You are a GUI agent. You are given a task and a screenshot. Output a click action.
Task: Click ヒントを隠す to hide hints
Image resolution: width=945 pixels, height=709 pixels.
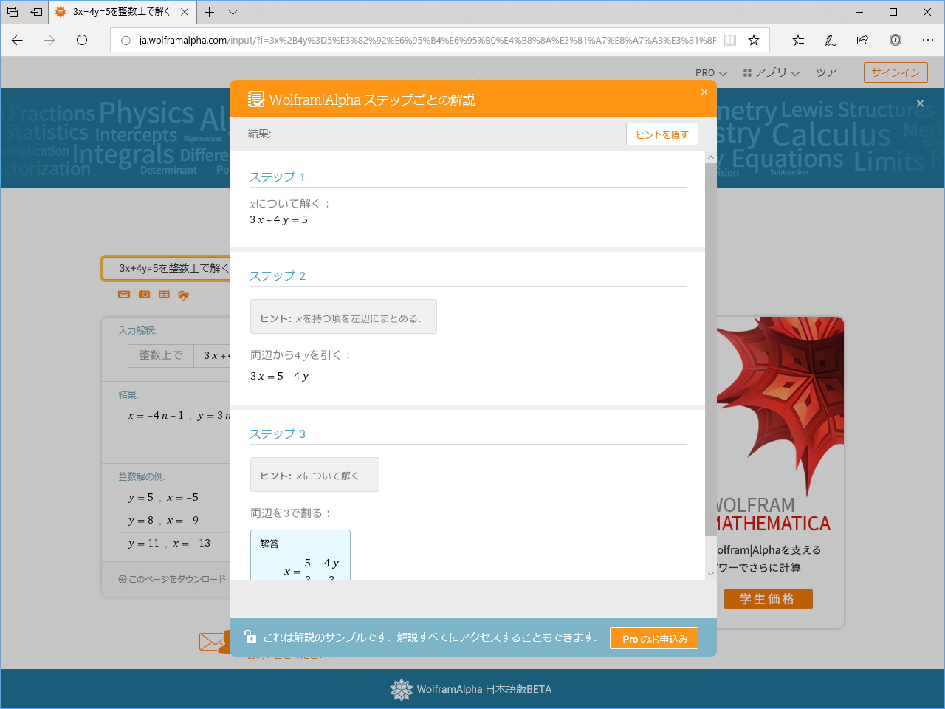click(x=662, y=134)
